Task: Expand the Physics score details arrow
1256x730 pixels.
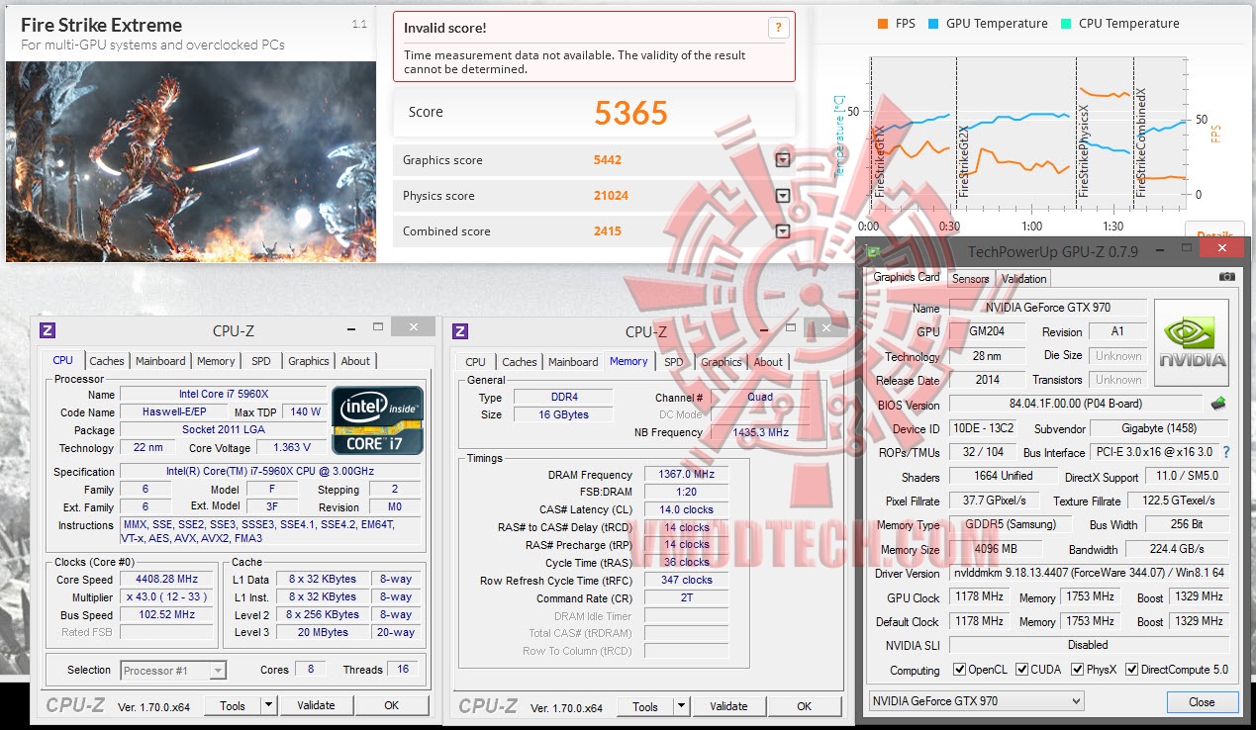Action: pos(782,196)
